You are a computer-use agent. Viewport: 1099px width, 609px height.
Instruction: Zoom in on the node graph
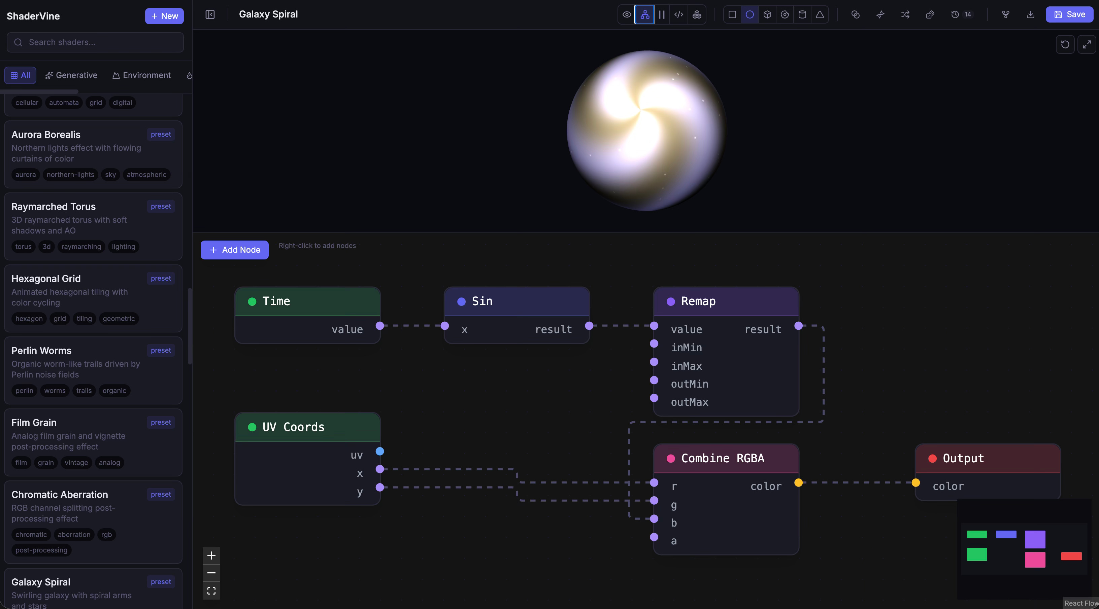point(211,556)
